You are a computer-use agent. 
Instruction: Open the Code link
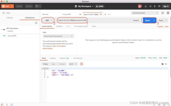[166, 27]
